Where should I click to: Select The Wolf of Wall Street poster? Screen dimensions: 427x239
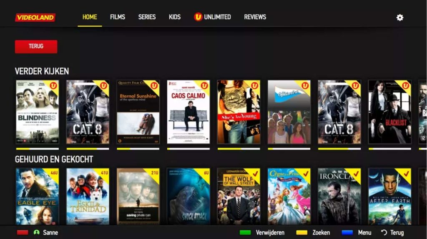(239, 196)
